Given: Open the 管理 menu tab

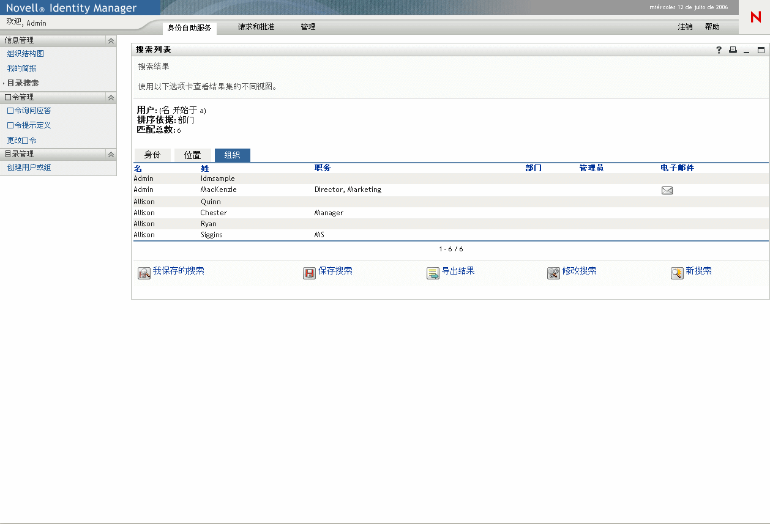Looking at the screenshot, I should point(306,27).
